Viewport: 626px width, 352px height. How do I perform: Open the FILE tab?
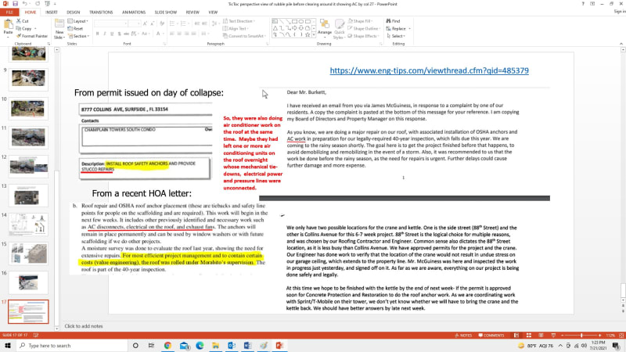[x=9, y=13]
